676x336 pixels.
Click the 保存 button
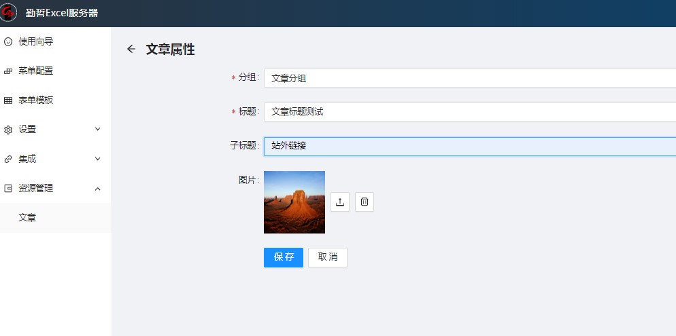coord(284,257)
